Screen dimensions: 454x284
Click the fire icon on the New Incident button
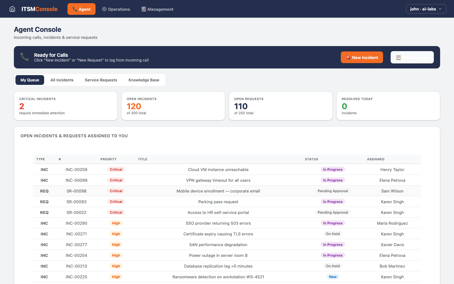coord(348,57)
